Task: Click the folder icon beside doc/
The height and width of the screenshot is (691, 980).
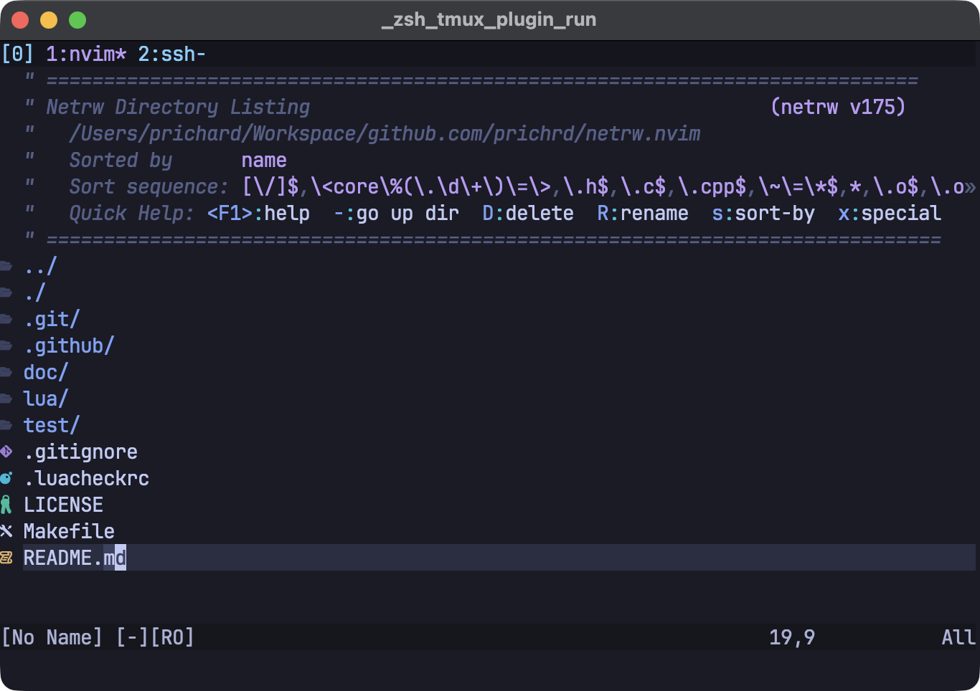Action: [x=7, y=372]
